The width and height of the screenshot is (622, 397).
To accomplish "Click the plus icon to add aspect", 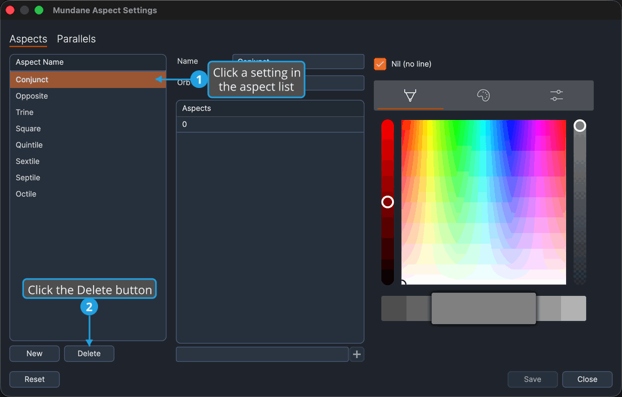I will [357, 354].
